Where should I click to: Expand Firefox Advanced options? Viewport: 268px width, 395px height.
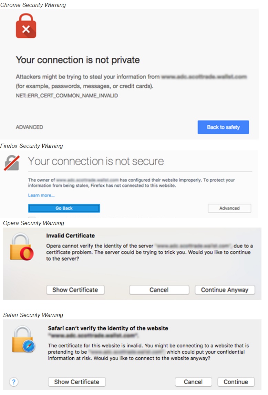click(x=229, y=208)
